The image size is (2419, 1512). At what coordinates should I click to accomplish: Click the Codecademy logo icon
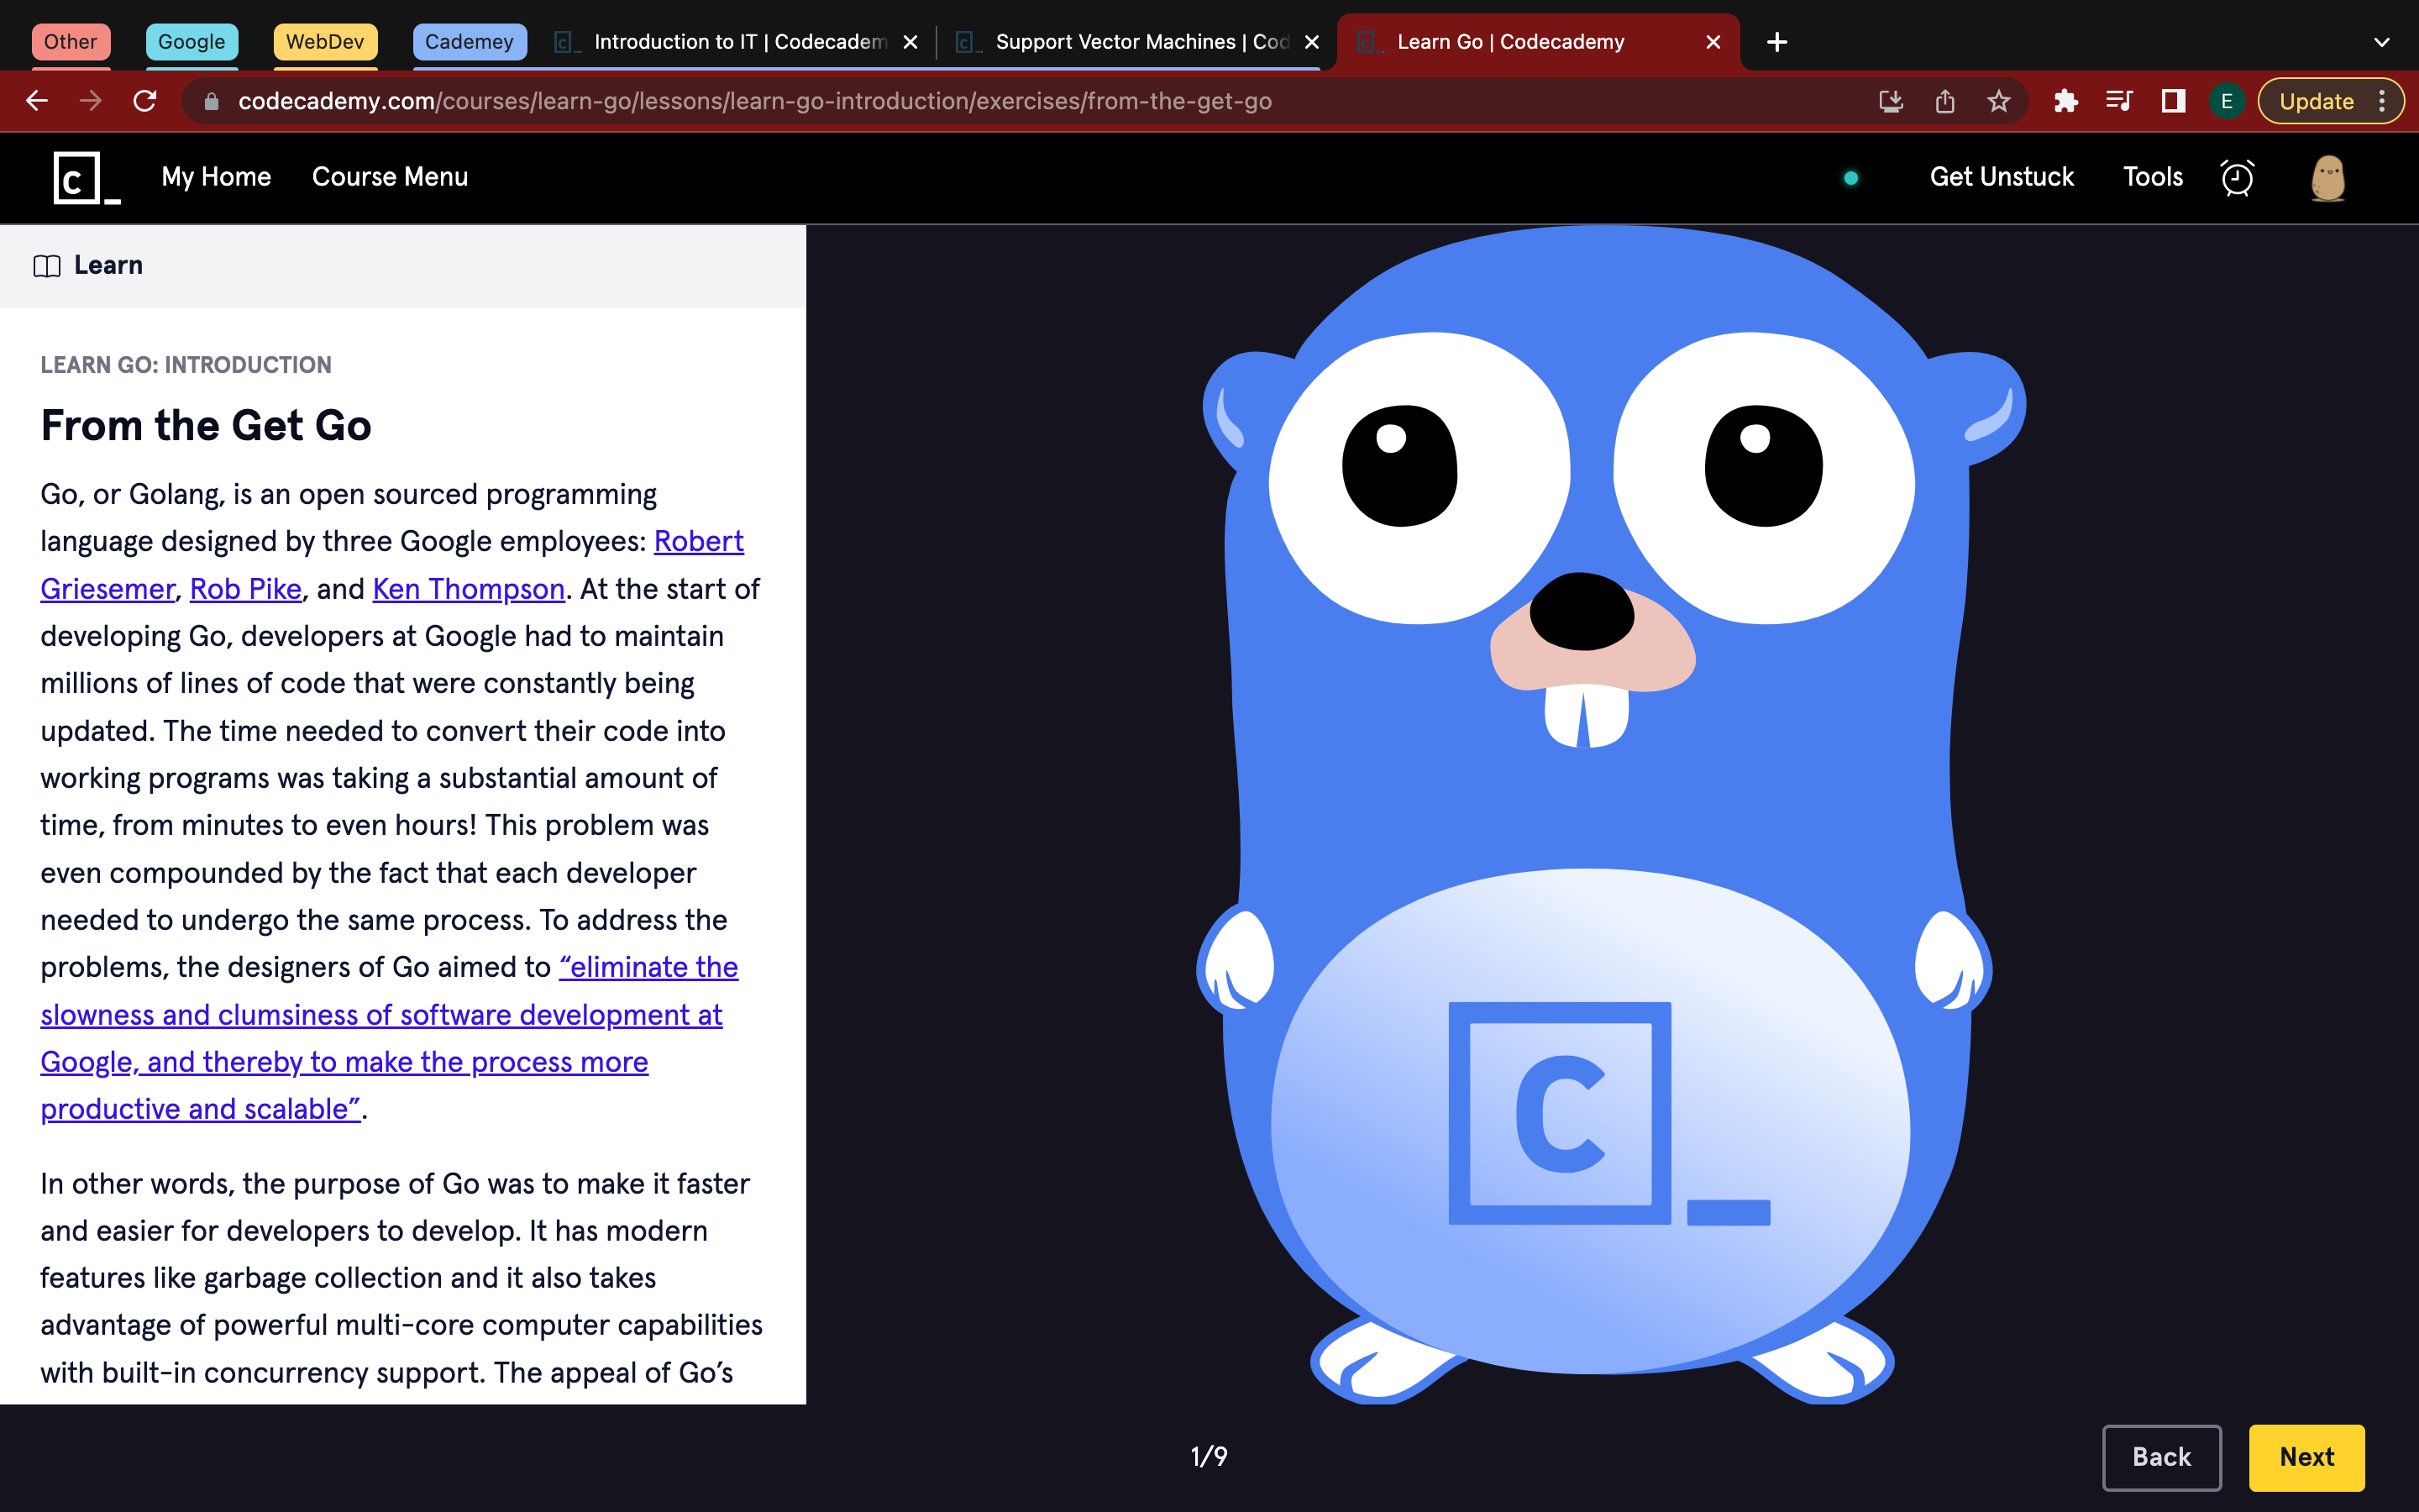click(84, 178)
